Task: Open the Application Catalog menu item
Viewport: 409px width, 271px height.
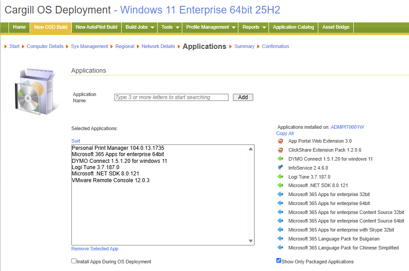Action: point(294,27)
